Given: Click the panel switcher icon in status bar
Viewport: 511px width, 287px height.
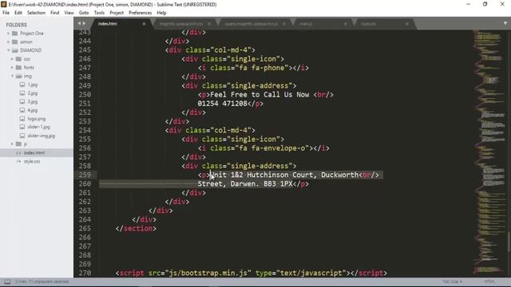Looking at the screenshot, I should coord(7,281).
